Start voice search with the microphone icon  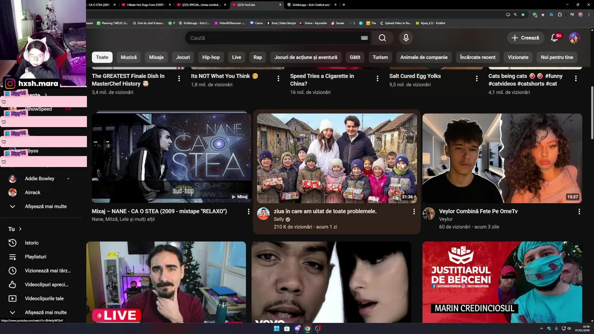pos(406,38)
